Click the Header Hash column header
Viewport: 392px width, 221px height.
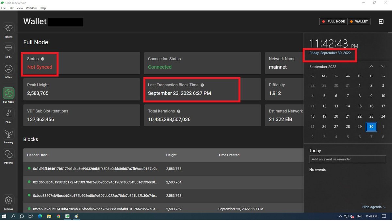coord(37,155)
